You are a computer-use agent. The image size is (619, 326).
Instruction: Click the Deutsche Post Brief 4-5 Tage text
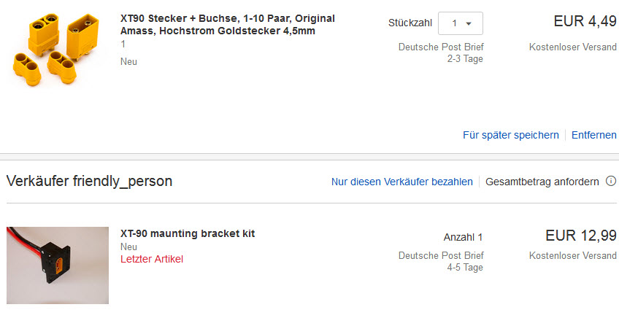coord(441,261)
